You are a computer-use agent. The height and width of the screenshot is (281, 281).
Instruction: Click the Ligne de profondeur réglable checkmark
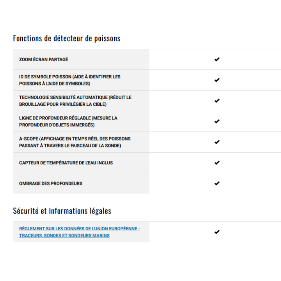(217, 121)
